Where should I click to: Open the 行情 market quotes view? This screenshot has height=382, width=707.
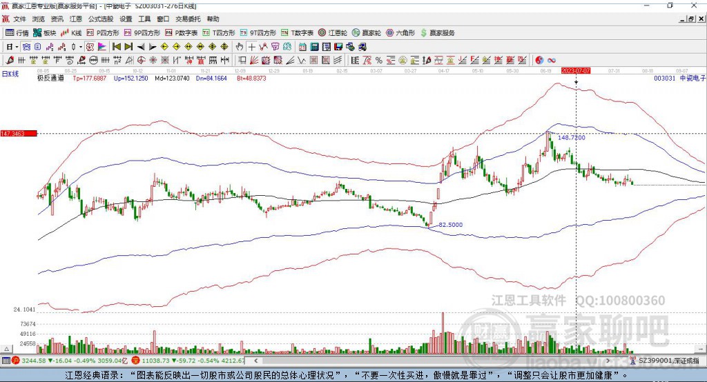pos(17,33)
